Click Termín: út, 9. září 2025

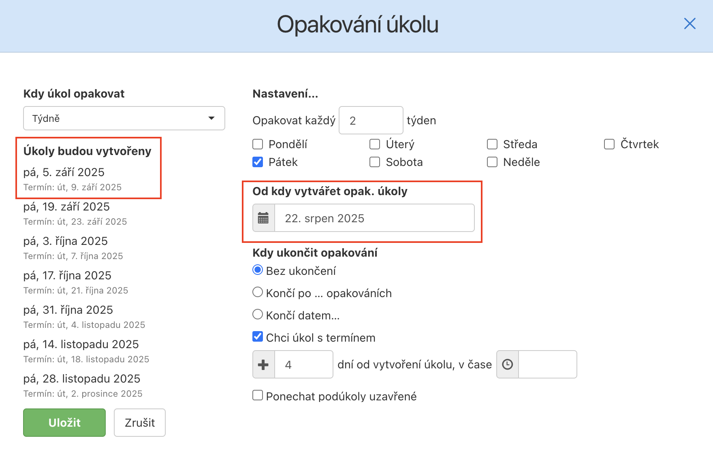pyautogui.click(x=73, y=187)
